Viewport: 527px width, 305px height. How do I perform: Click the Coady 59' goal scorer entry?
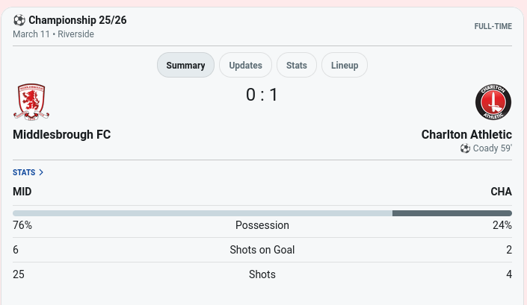pos(491,148)
